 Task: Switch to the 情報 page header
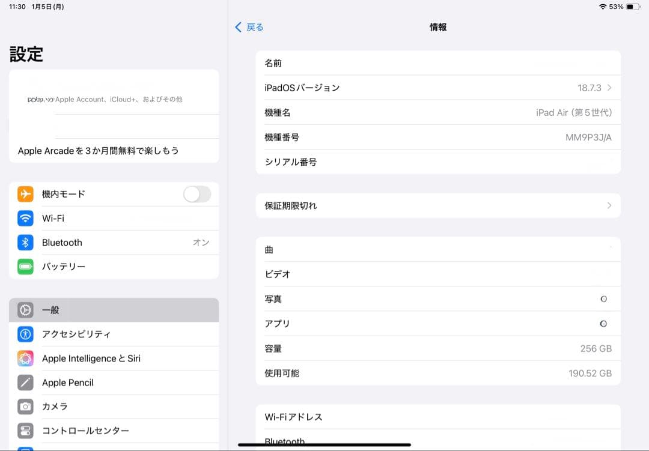pos(437,27)
